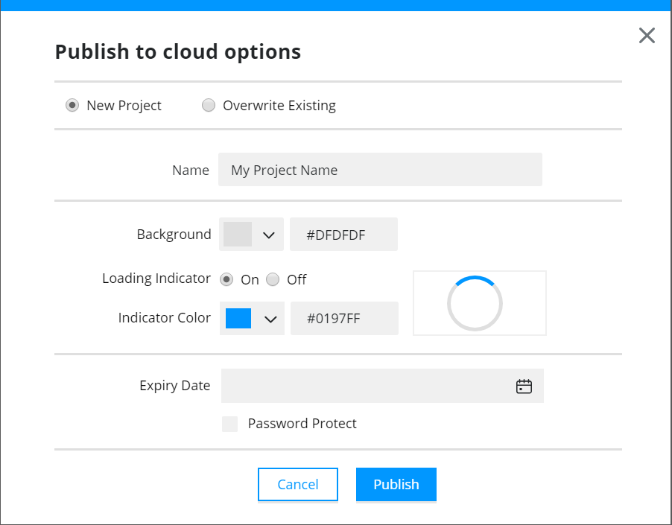Expand the Indicator Color dropdown arrow
The width and height of the screenshot is (672, 525).
(270, 319)
